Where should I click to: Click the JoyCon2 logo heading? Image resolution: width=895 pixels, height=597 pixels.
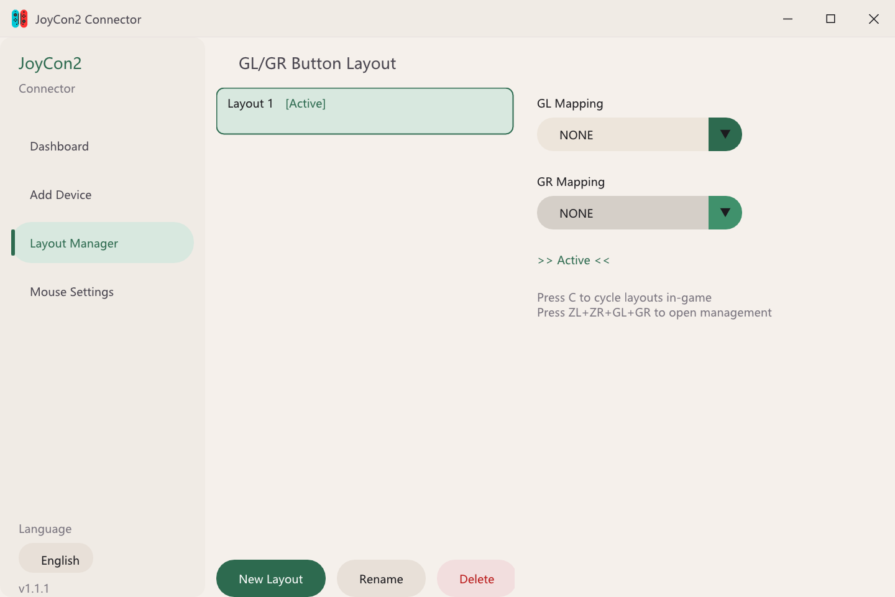[50, 63]
